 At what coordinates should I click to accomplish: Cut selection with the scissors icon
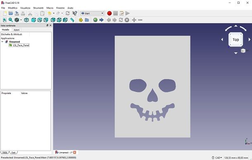tap(30, 13)
